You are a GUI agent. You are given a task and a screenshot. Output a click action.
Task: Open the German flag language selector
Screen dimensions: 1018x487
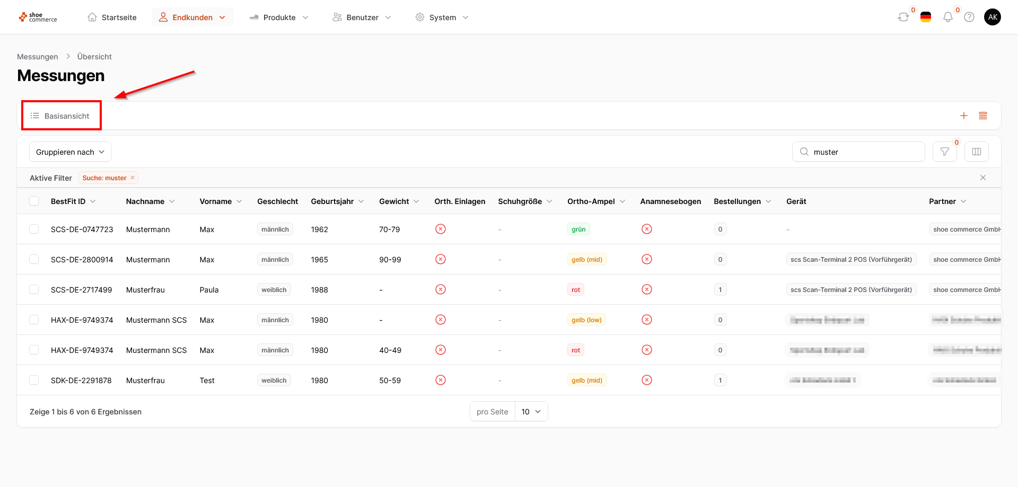926,17
